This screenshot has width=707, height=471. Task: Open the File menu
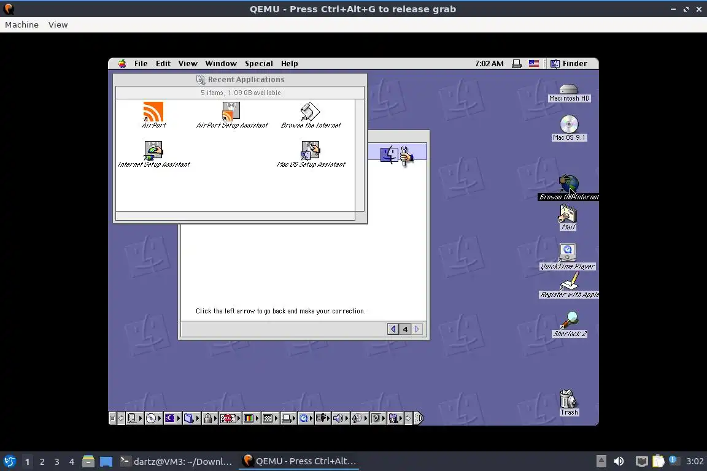[141, 64]
